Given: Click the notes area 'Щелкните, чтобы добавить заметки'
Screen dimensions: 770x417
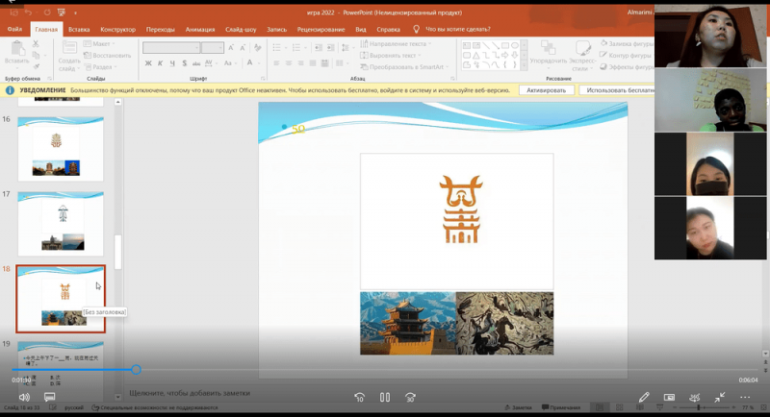Looking at the screenshot, I should (x=190, y=393).
